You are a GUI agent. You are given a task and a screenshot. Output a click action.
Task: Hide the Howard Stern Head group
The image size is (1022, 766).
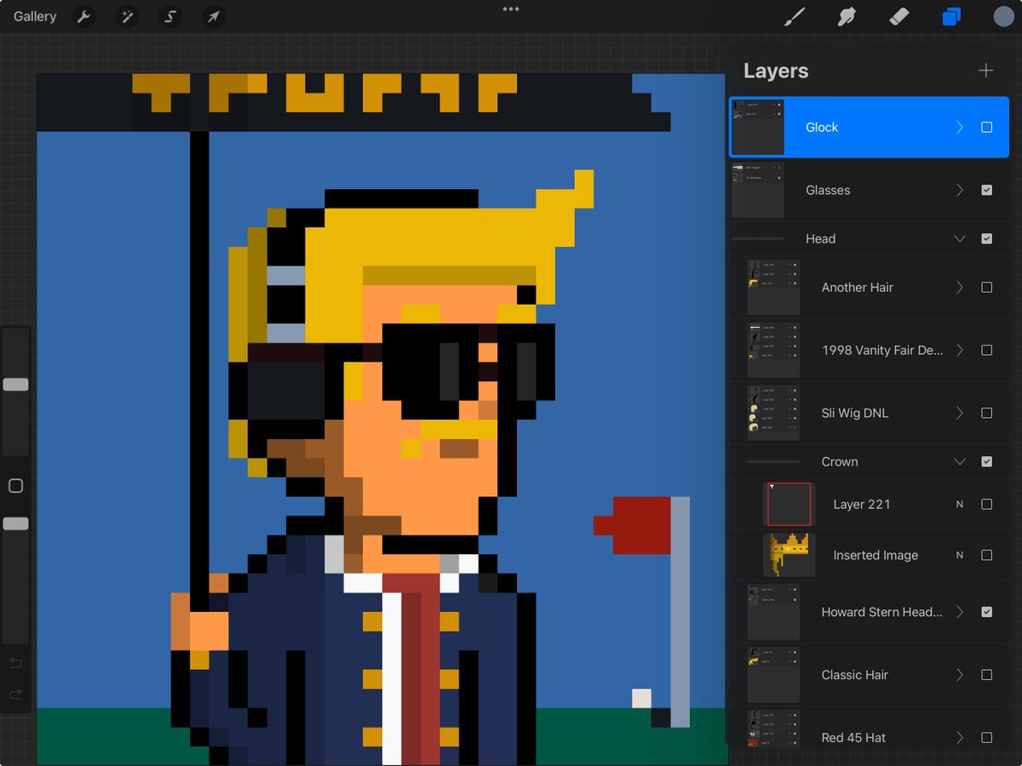pos(986,612)
